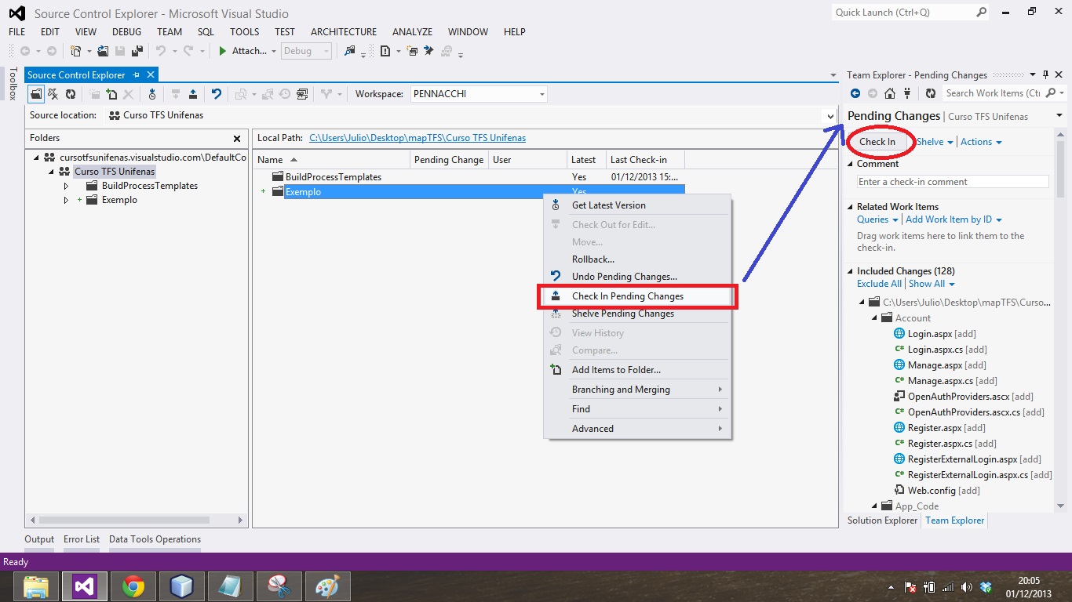This screenshot has height=602, width=1072.
Task: Click the Search Work Items field
Action: (993, 93)
